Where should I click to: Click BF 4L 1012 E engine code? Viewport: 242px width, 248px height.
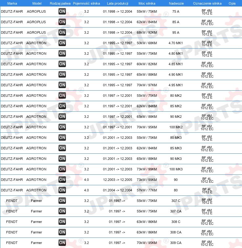(207, 190)
